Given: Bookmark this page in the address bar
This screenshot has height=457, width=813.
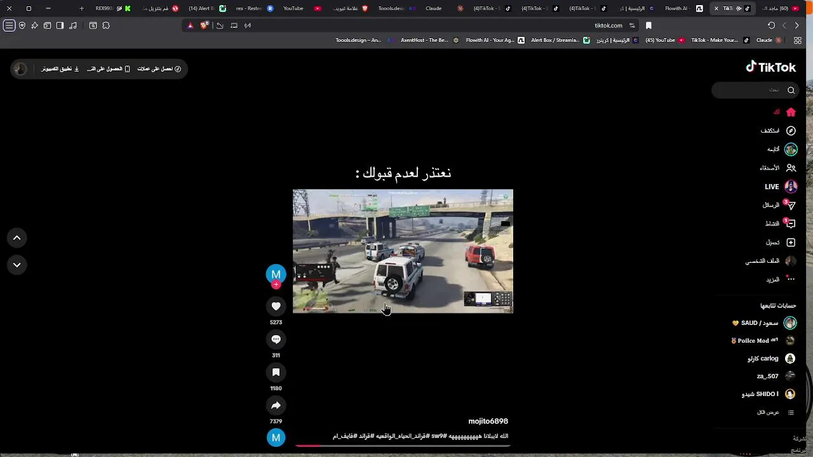Looking at the screenshot, I should coord(648,25).
